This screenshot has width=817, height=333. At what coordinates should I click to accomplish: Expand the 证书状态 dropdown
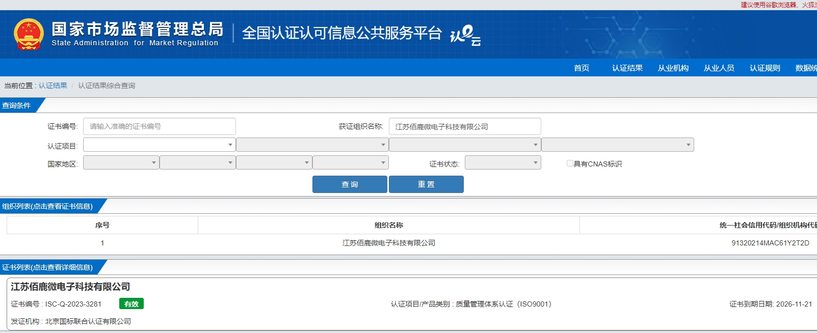pyautogui.click(x=503, y=162)
